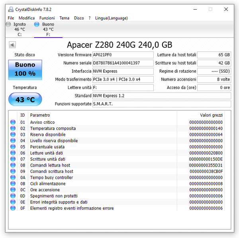Select the Percentuale usata parameter name
239x238 pixels.
click(x=47, y=147)
